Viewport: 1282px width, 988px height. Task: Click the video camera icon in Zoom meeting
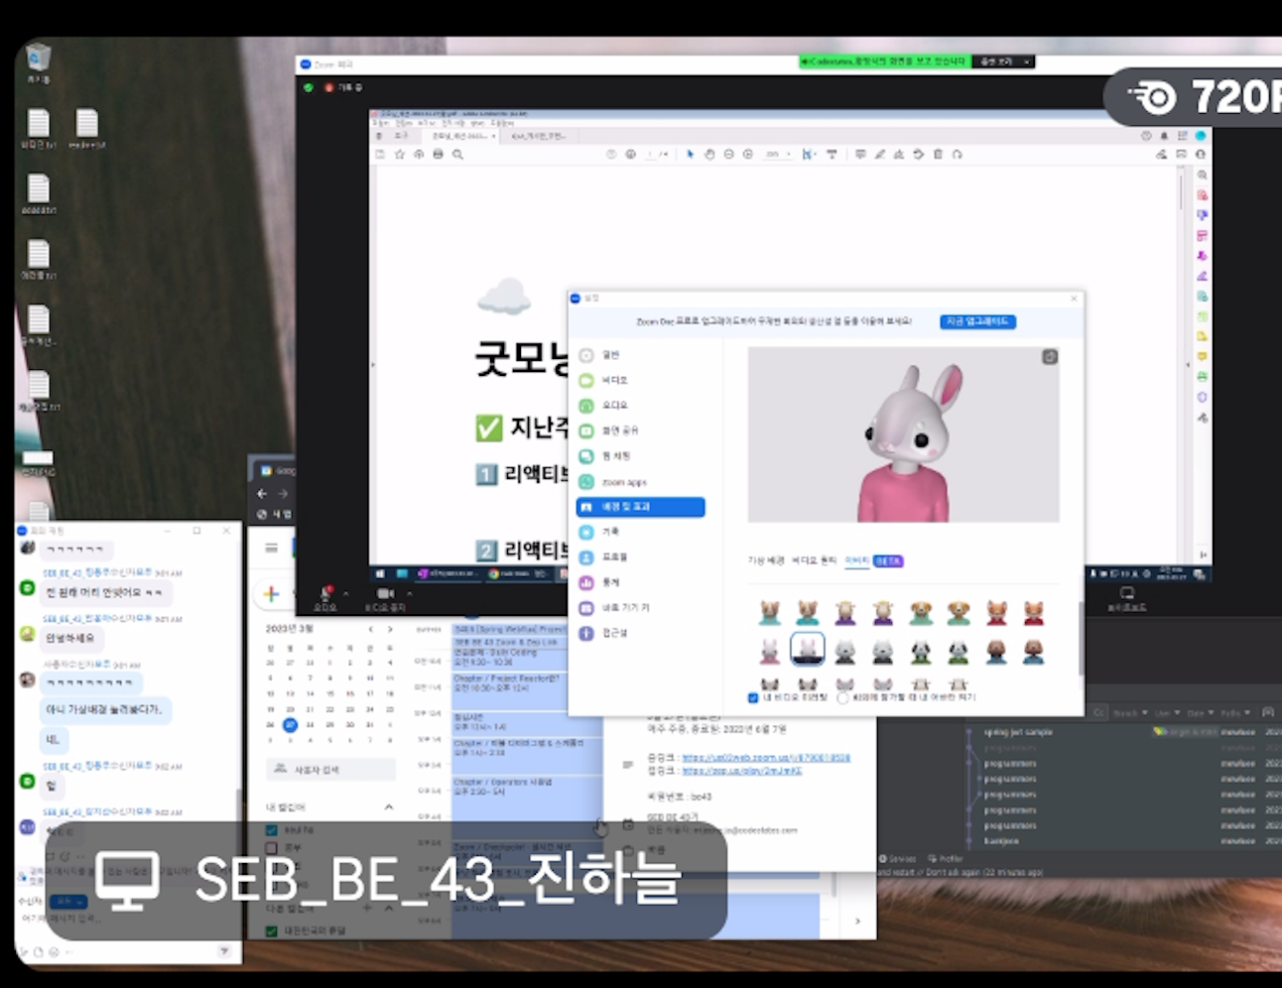click(385, 593)
